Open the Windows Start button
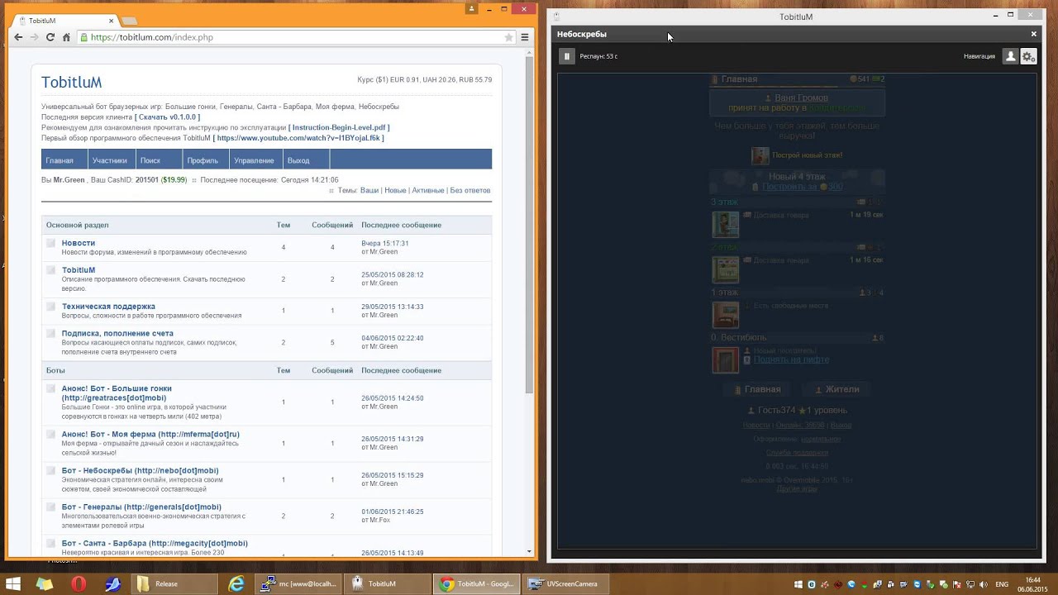The image size is (1058, 595). [14, 584]
